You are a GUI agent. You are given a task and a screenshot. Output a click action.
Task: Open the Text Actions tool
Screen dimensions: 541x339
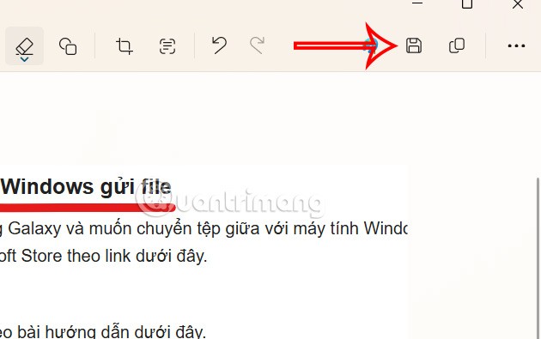167,45
